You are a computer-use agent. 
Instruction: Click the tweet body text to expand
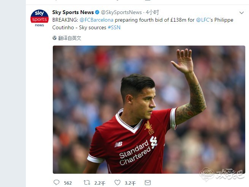coord(143,24)
